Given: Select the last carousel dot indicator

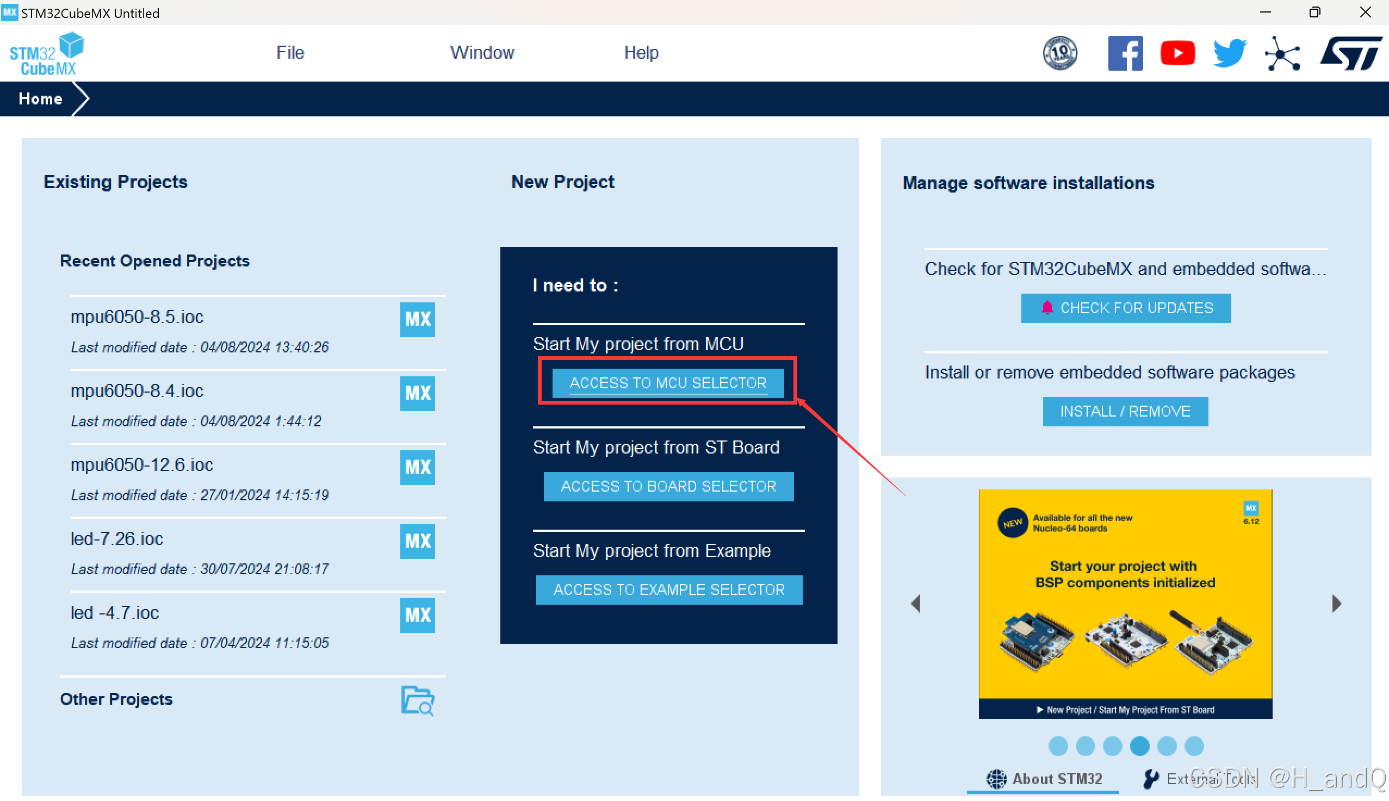Looking at the screenshot, I should click(1194, 746).
